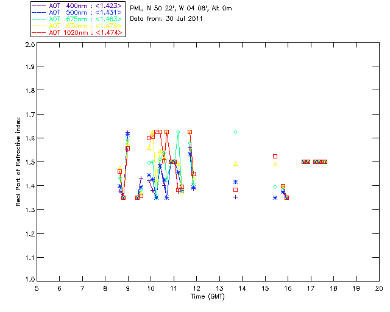This screenshot has width=390, height=312.
Task: Click the x-axis tick label 18
Action: pyautogui.click(x=333, y=288)
